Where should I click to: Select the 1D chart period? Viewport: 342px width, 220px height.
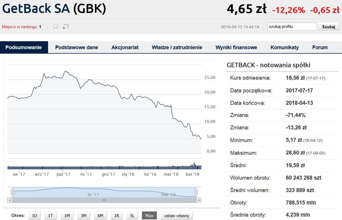34,215
